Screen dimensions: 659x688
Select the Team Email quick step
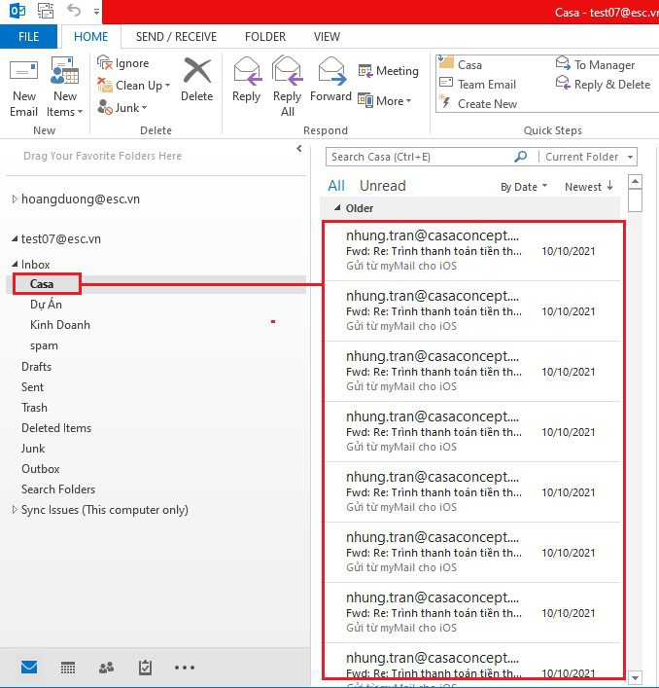click(x=477, y=84)
